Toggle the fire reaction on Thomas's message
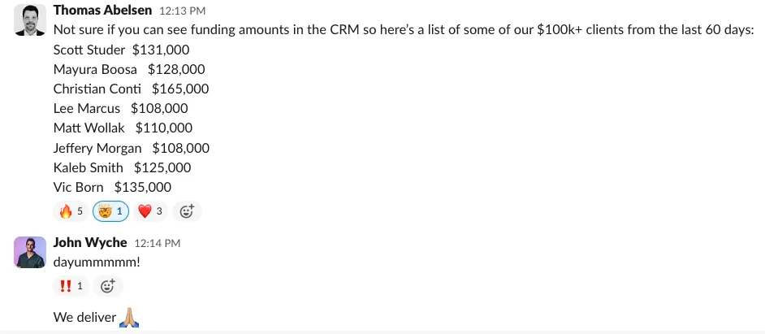The image size is (765, 334). (x=71, y=211)
